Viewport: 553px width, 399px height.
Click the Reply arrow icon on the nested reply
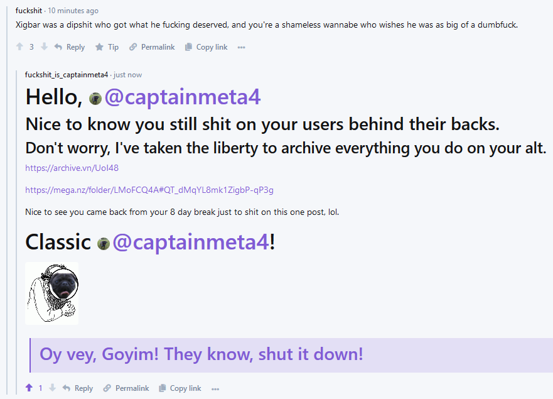click(x=67, y=388)
